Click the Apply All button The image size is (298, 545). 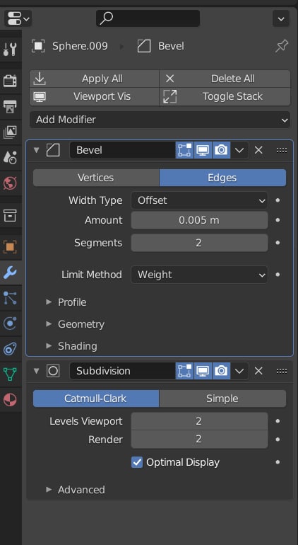pos(95,79)
